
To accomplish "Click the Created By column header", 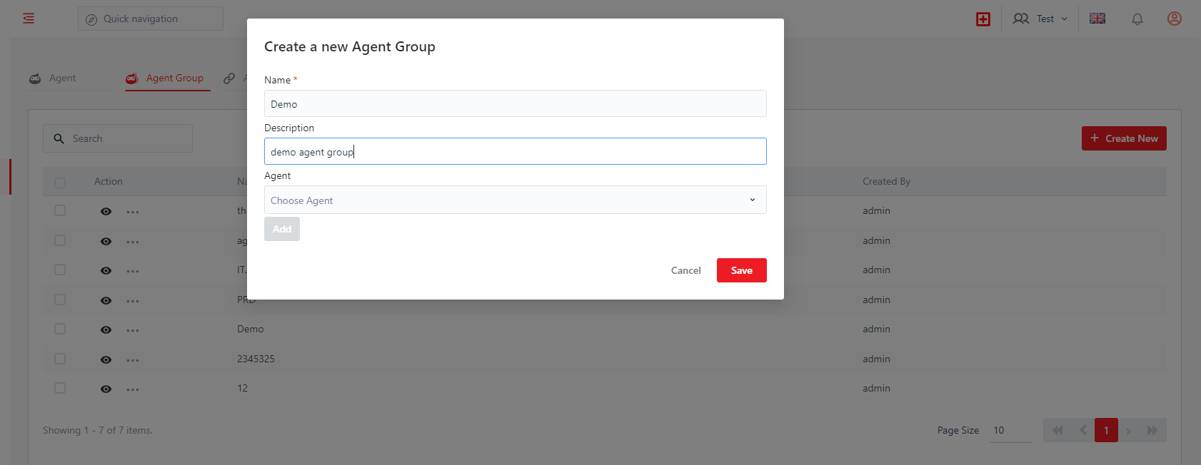I will click(886, 181).
